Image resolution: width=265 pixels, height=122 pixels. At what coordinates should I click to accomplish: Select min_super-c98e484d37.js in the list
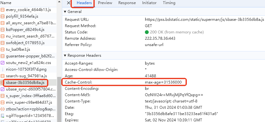point(28,102)
